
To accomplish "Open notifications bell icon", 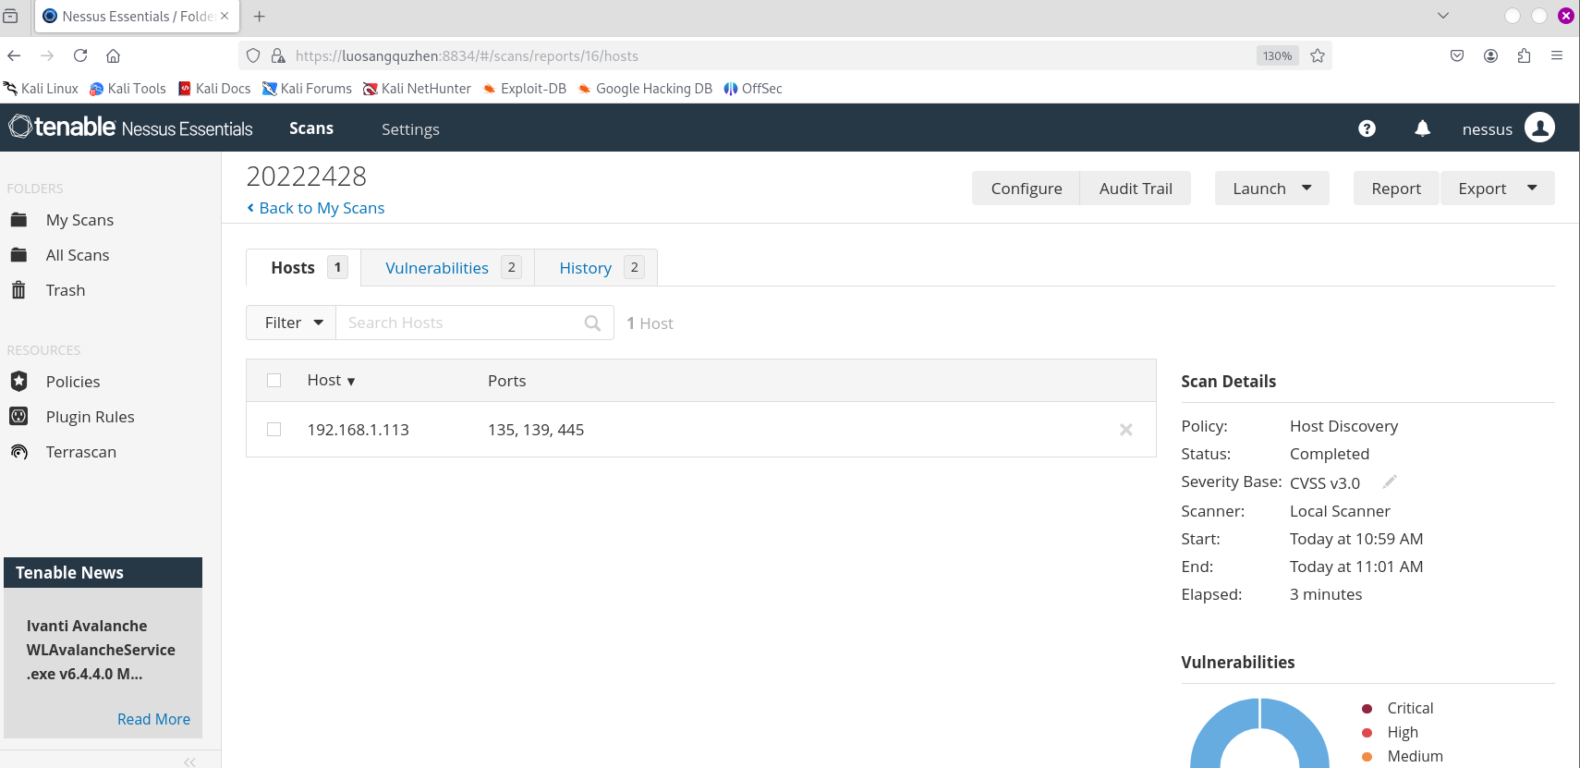I will click(x=1422, y=128).
